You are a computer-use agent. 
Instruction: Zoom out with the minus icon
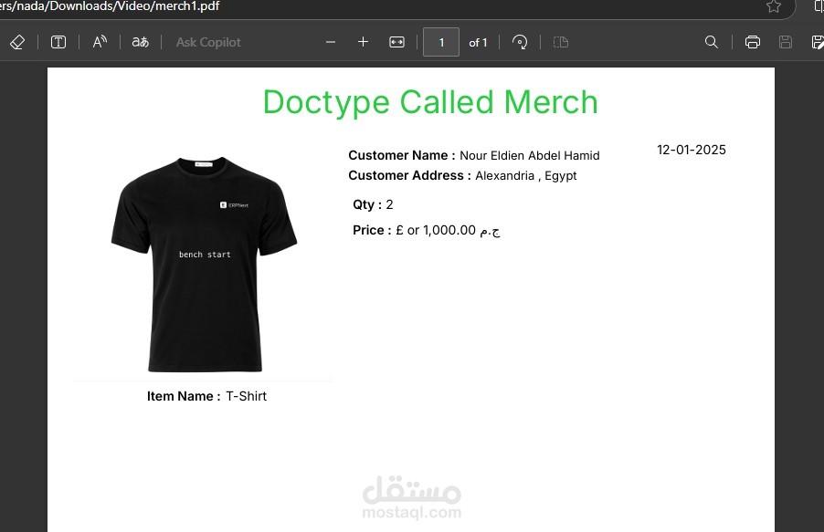click(x=331, y=42)
